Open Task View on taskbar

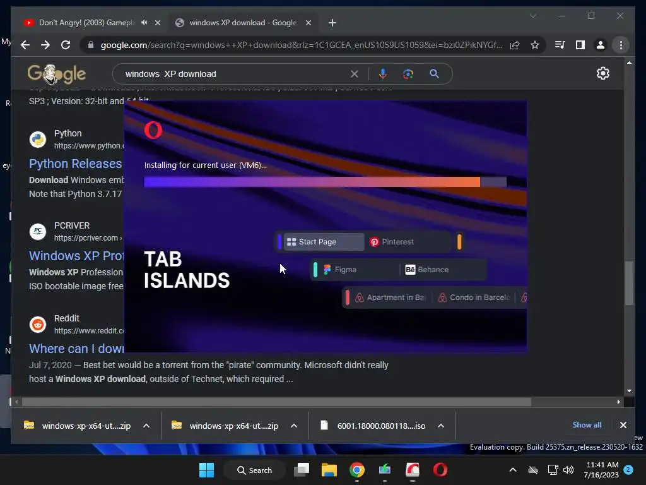click(302, 470)
